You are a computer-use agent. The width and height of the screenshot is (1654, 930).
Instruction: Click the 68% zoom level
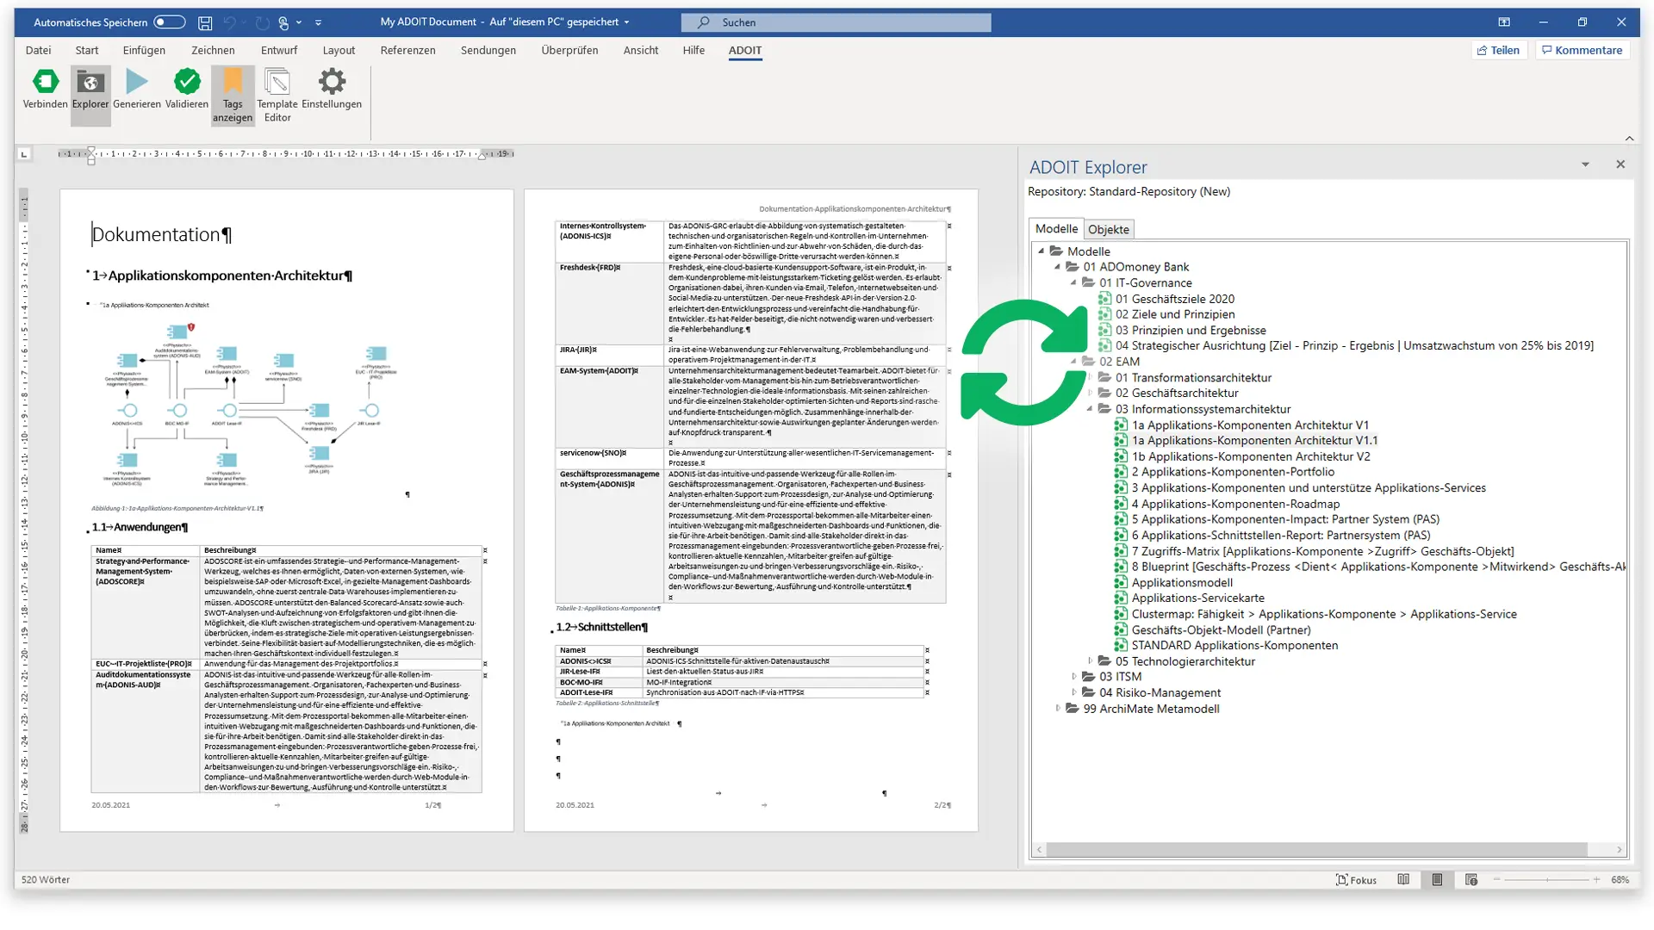[1620, 880]
